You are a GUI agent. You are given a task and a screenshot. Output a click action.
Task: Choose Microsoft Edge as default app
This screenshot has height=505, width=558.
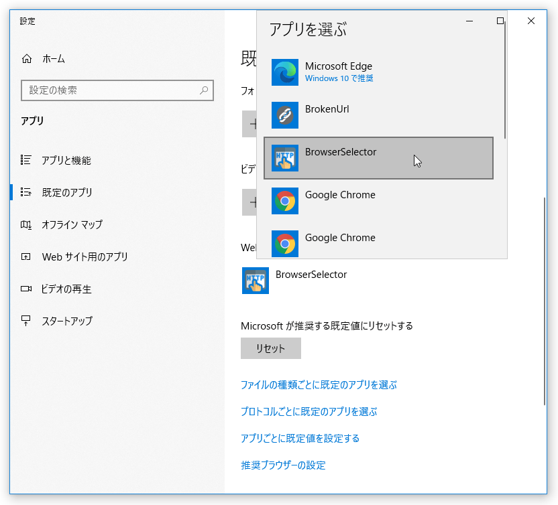[x=378, y=72]
